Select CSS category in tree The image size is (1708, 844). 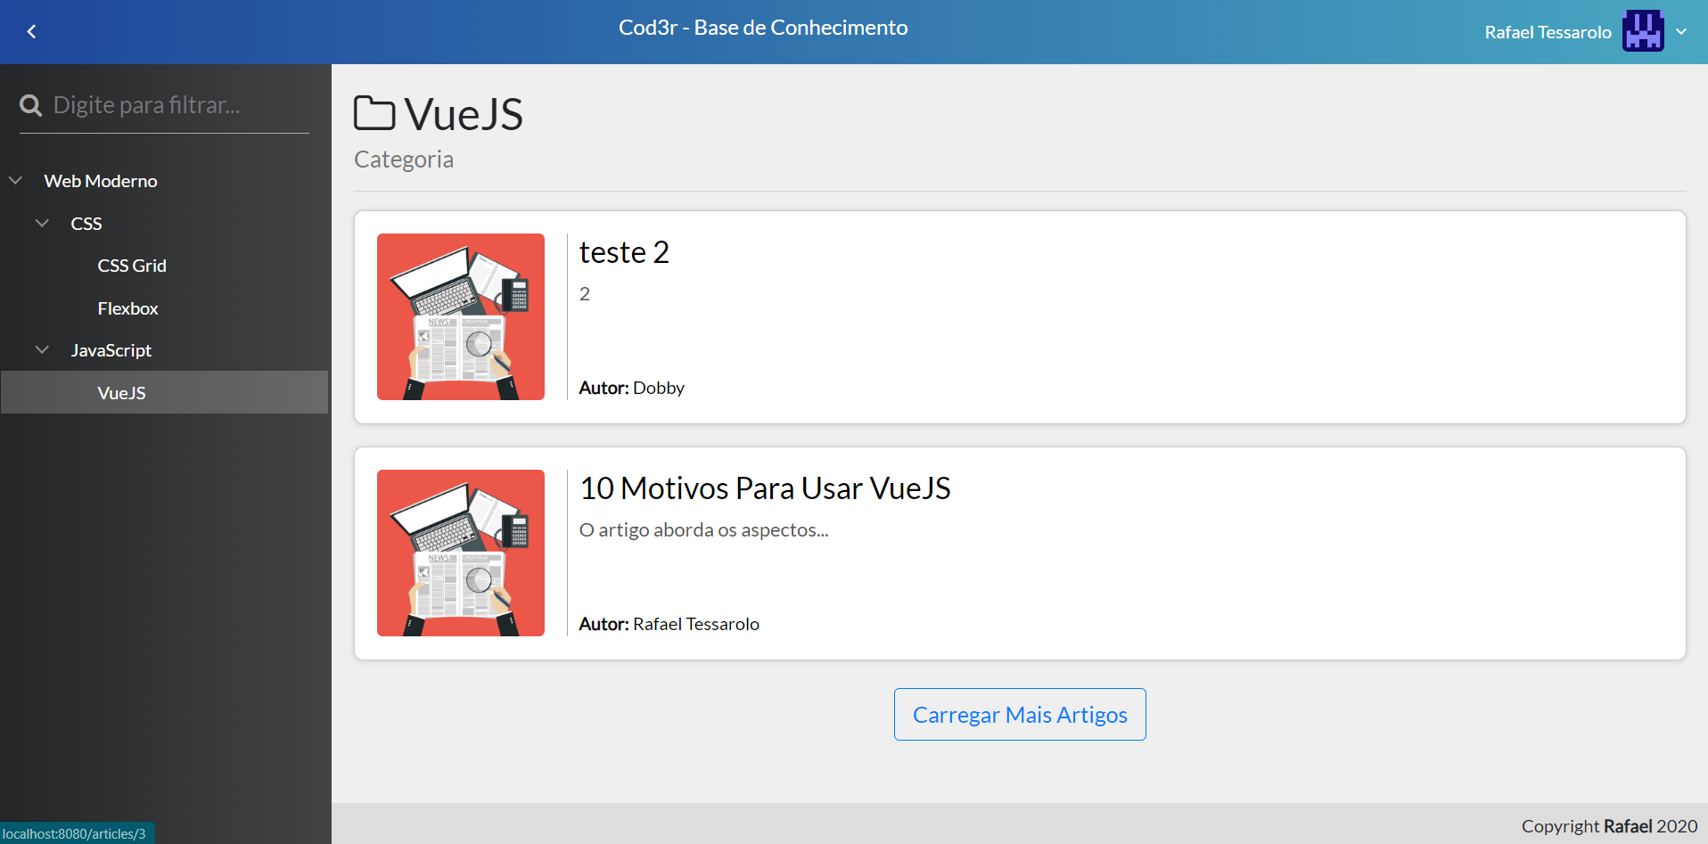pyautogui.click(x=86, y=224)
